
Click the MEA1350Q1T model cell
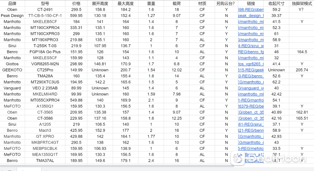pos(45,155)
